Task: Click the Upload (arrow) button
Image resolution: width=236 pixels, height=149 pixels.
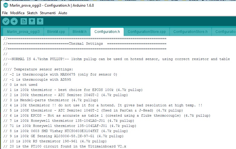Action: pyautogui.click(x=14, y=21)
